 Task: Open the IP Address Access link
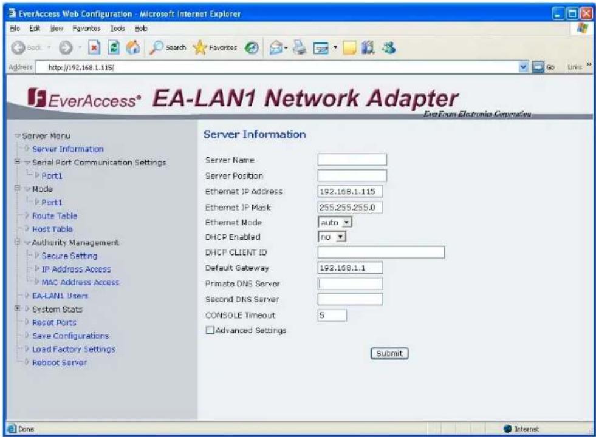click(76, 269)
